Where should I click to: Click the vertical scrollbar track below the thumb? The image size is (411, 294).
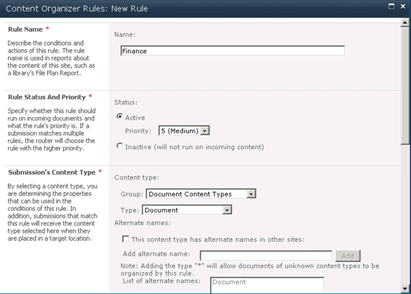pyautogui.click(x=405, y=214)
